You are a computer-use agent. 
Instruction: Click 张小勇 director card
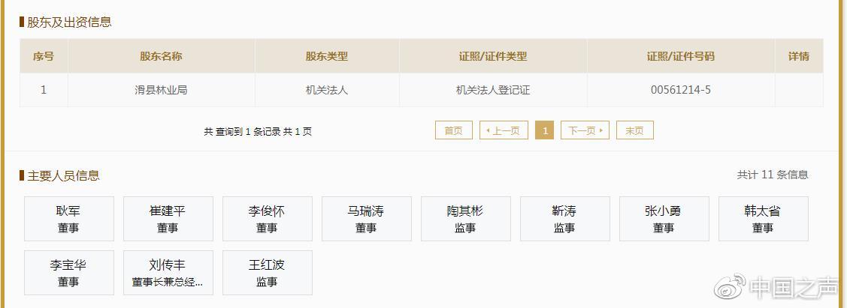coord(664,219)
